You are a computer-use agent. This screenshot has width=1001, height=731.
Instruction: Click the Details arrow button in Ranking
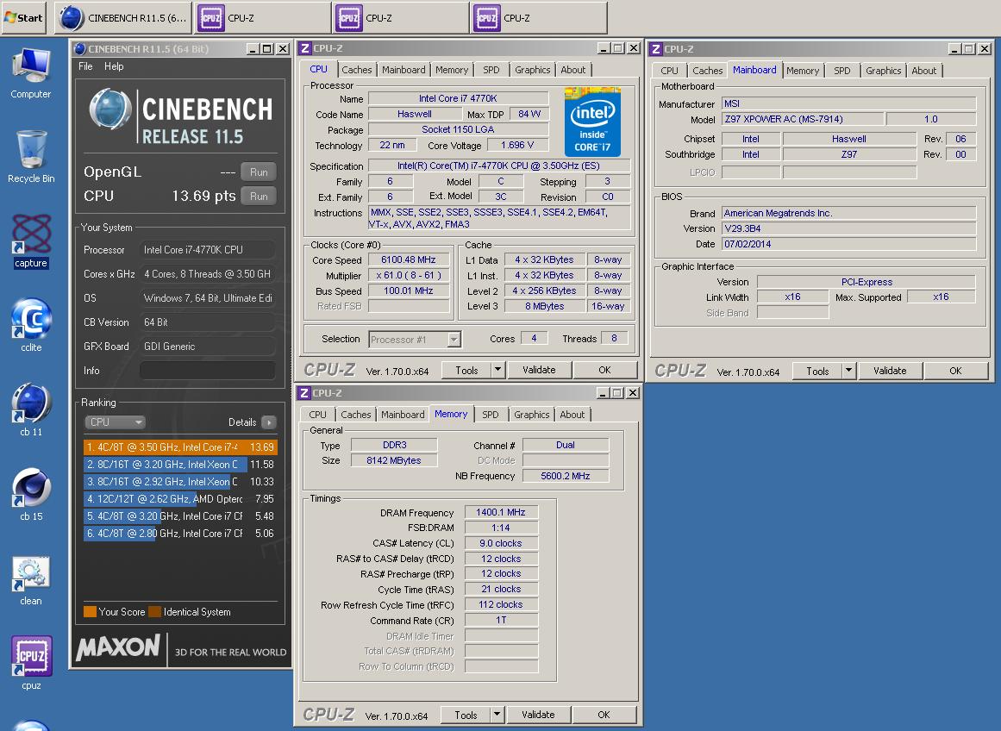[x=269, y=422]
